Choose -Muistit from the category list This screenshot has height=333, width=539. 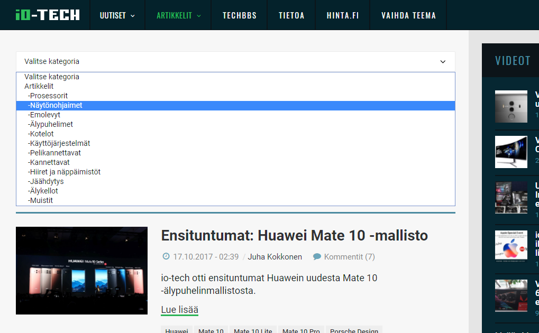(x=235, y=200)
